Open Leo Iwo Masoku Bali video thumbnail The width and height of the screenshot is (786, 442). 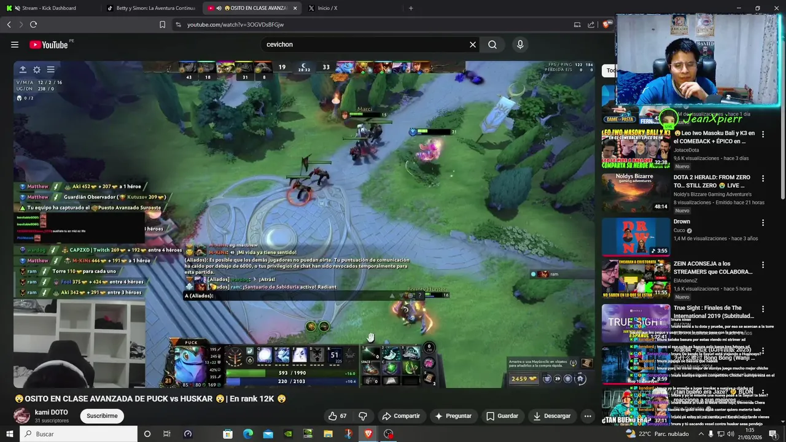pos(636,148)
